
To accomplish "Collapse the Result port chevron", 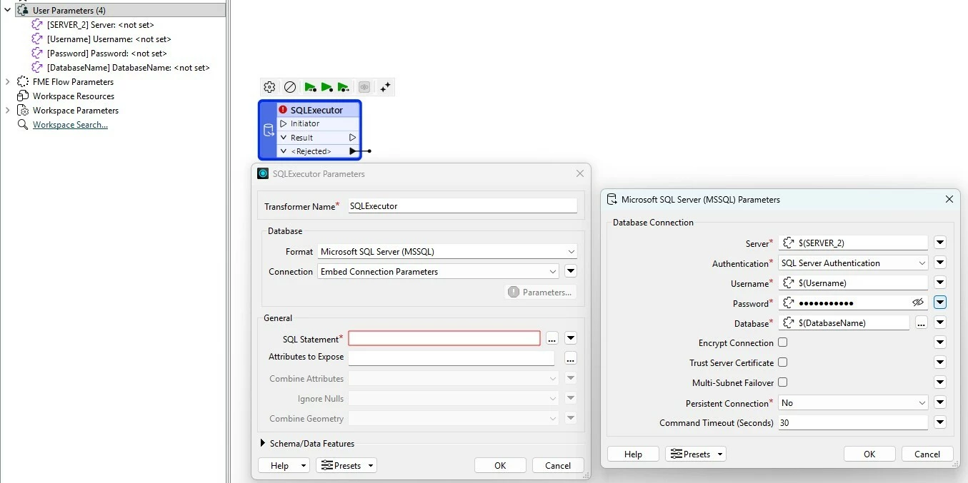I will point(284,138).
